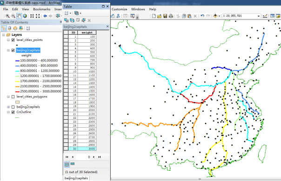Collapse level_cities_polygons layer

point(8,97)
